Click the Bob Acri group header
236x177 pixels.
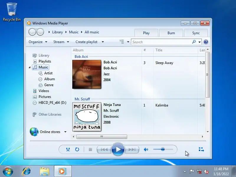(x=81, y=57)
